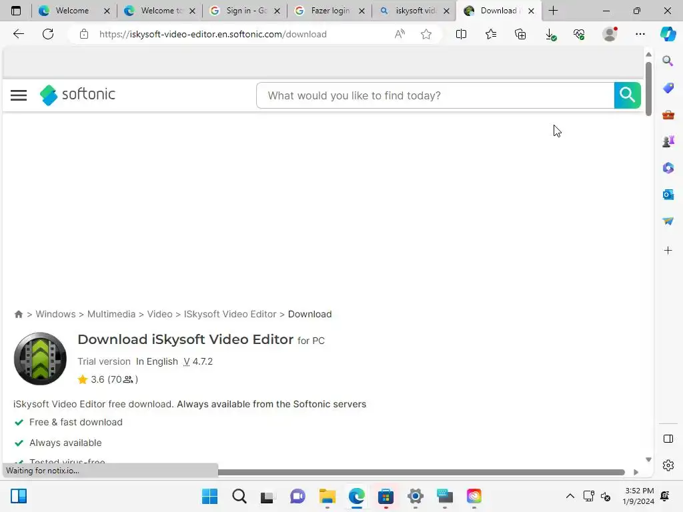Show hidden system tray icons

(570, 496)
